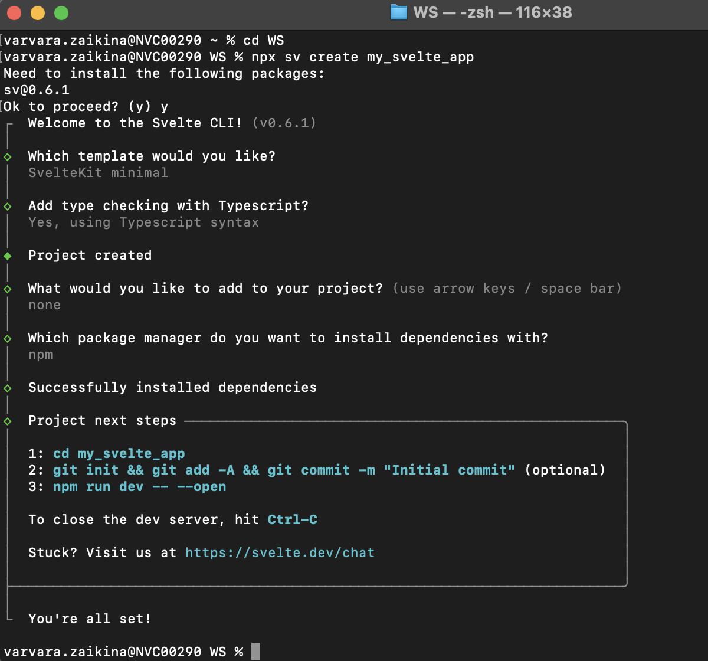This screenshot has height=661, width=708.
Task: Click the diamond next to add to project question
Action: (7, 288)
